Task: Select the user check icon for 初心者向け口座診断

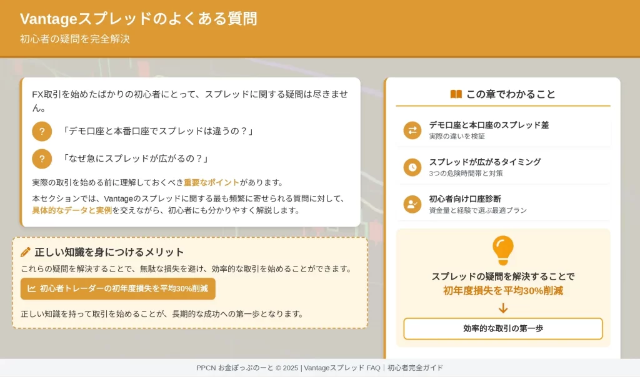Action: coord(412,204)
